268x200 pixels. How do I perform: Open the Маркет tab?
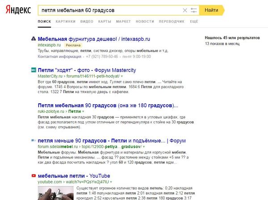(x=123, y=21)
